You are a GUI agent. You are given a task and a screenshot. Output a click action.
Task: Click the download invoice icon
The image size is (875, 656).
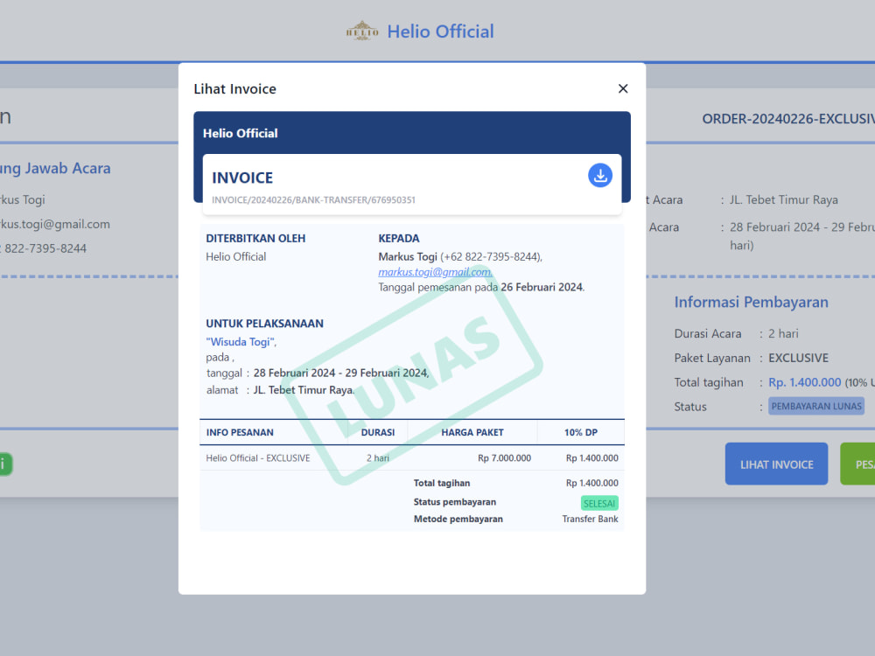[x=600, y=176]
